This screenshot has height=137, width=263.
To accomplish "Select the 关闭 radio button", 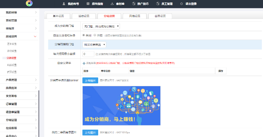I will [83, 35].
